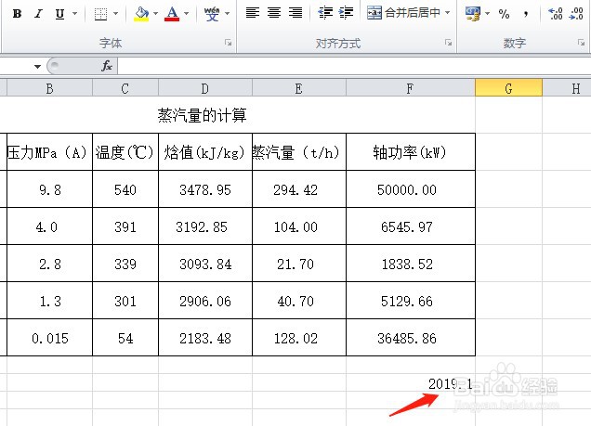The image size is (591, 426).
Task: Center text horizontally
Action: [x=274, y=13]
